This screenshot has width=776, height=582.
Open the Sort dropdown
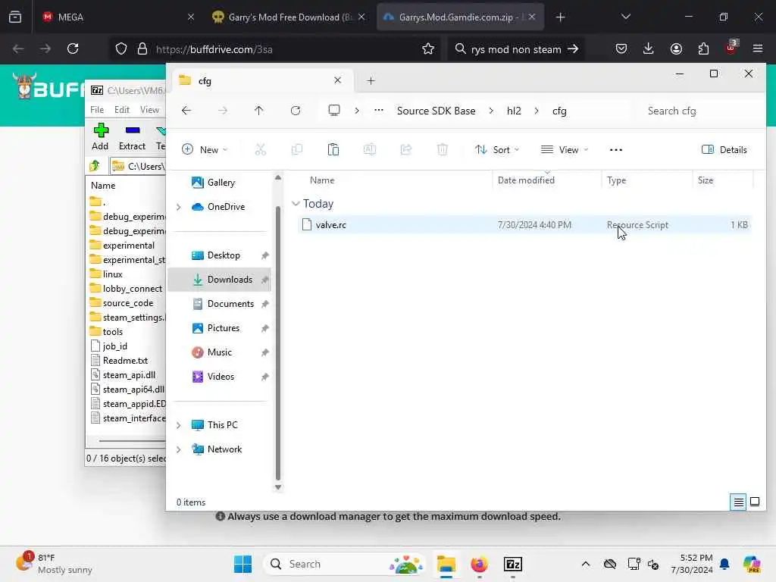(x=497, y=149)
